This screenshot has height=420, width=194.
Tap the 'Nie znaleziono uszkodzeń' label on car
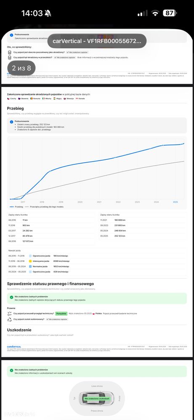pyautogui.click(x=97, y=399)
